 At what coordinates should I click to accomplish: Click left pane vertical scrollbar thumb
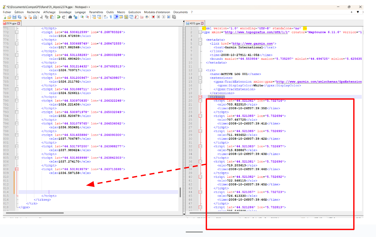tap(180, 192)
